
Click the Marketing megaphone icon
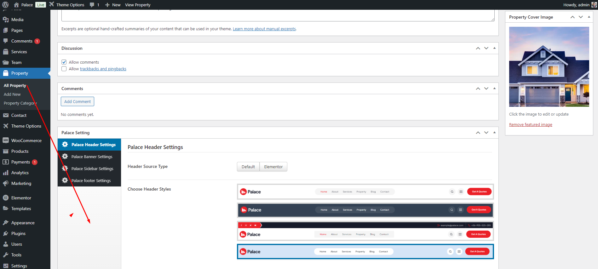pyautogui.click(x=6, y=183)
